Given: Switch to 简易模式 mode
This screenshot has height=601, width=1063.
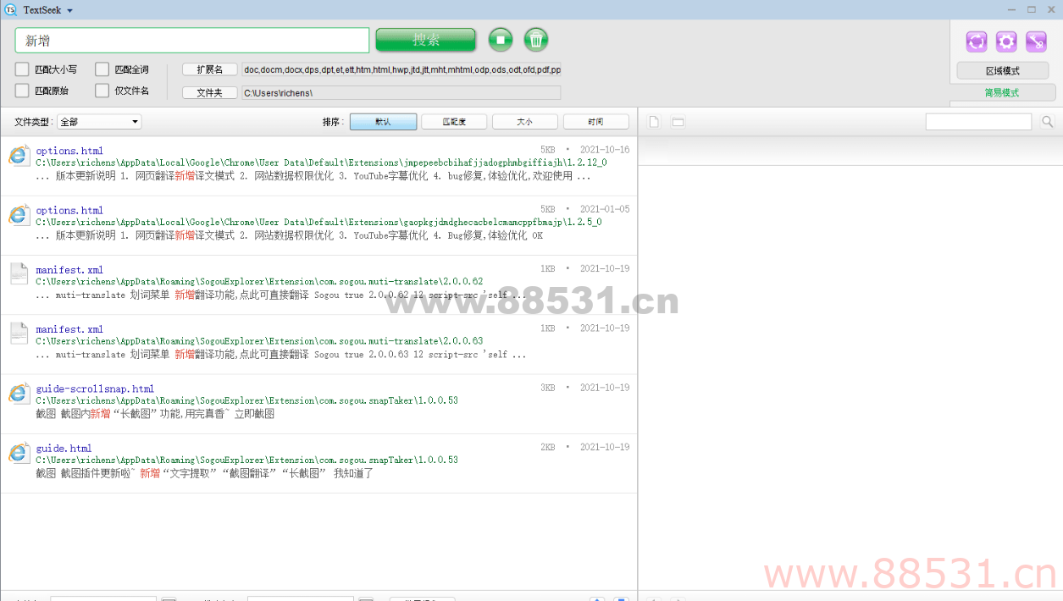Looking at the screenshot, I should point(1002,92).
